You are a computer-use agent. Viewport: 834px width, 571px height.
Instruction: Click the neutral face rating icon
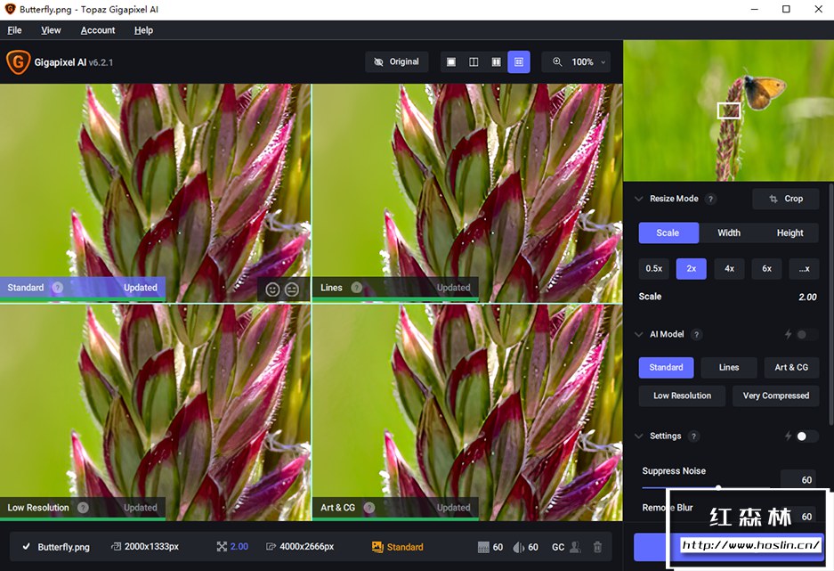291,290
